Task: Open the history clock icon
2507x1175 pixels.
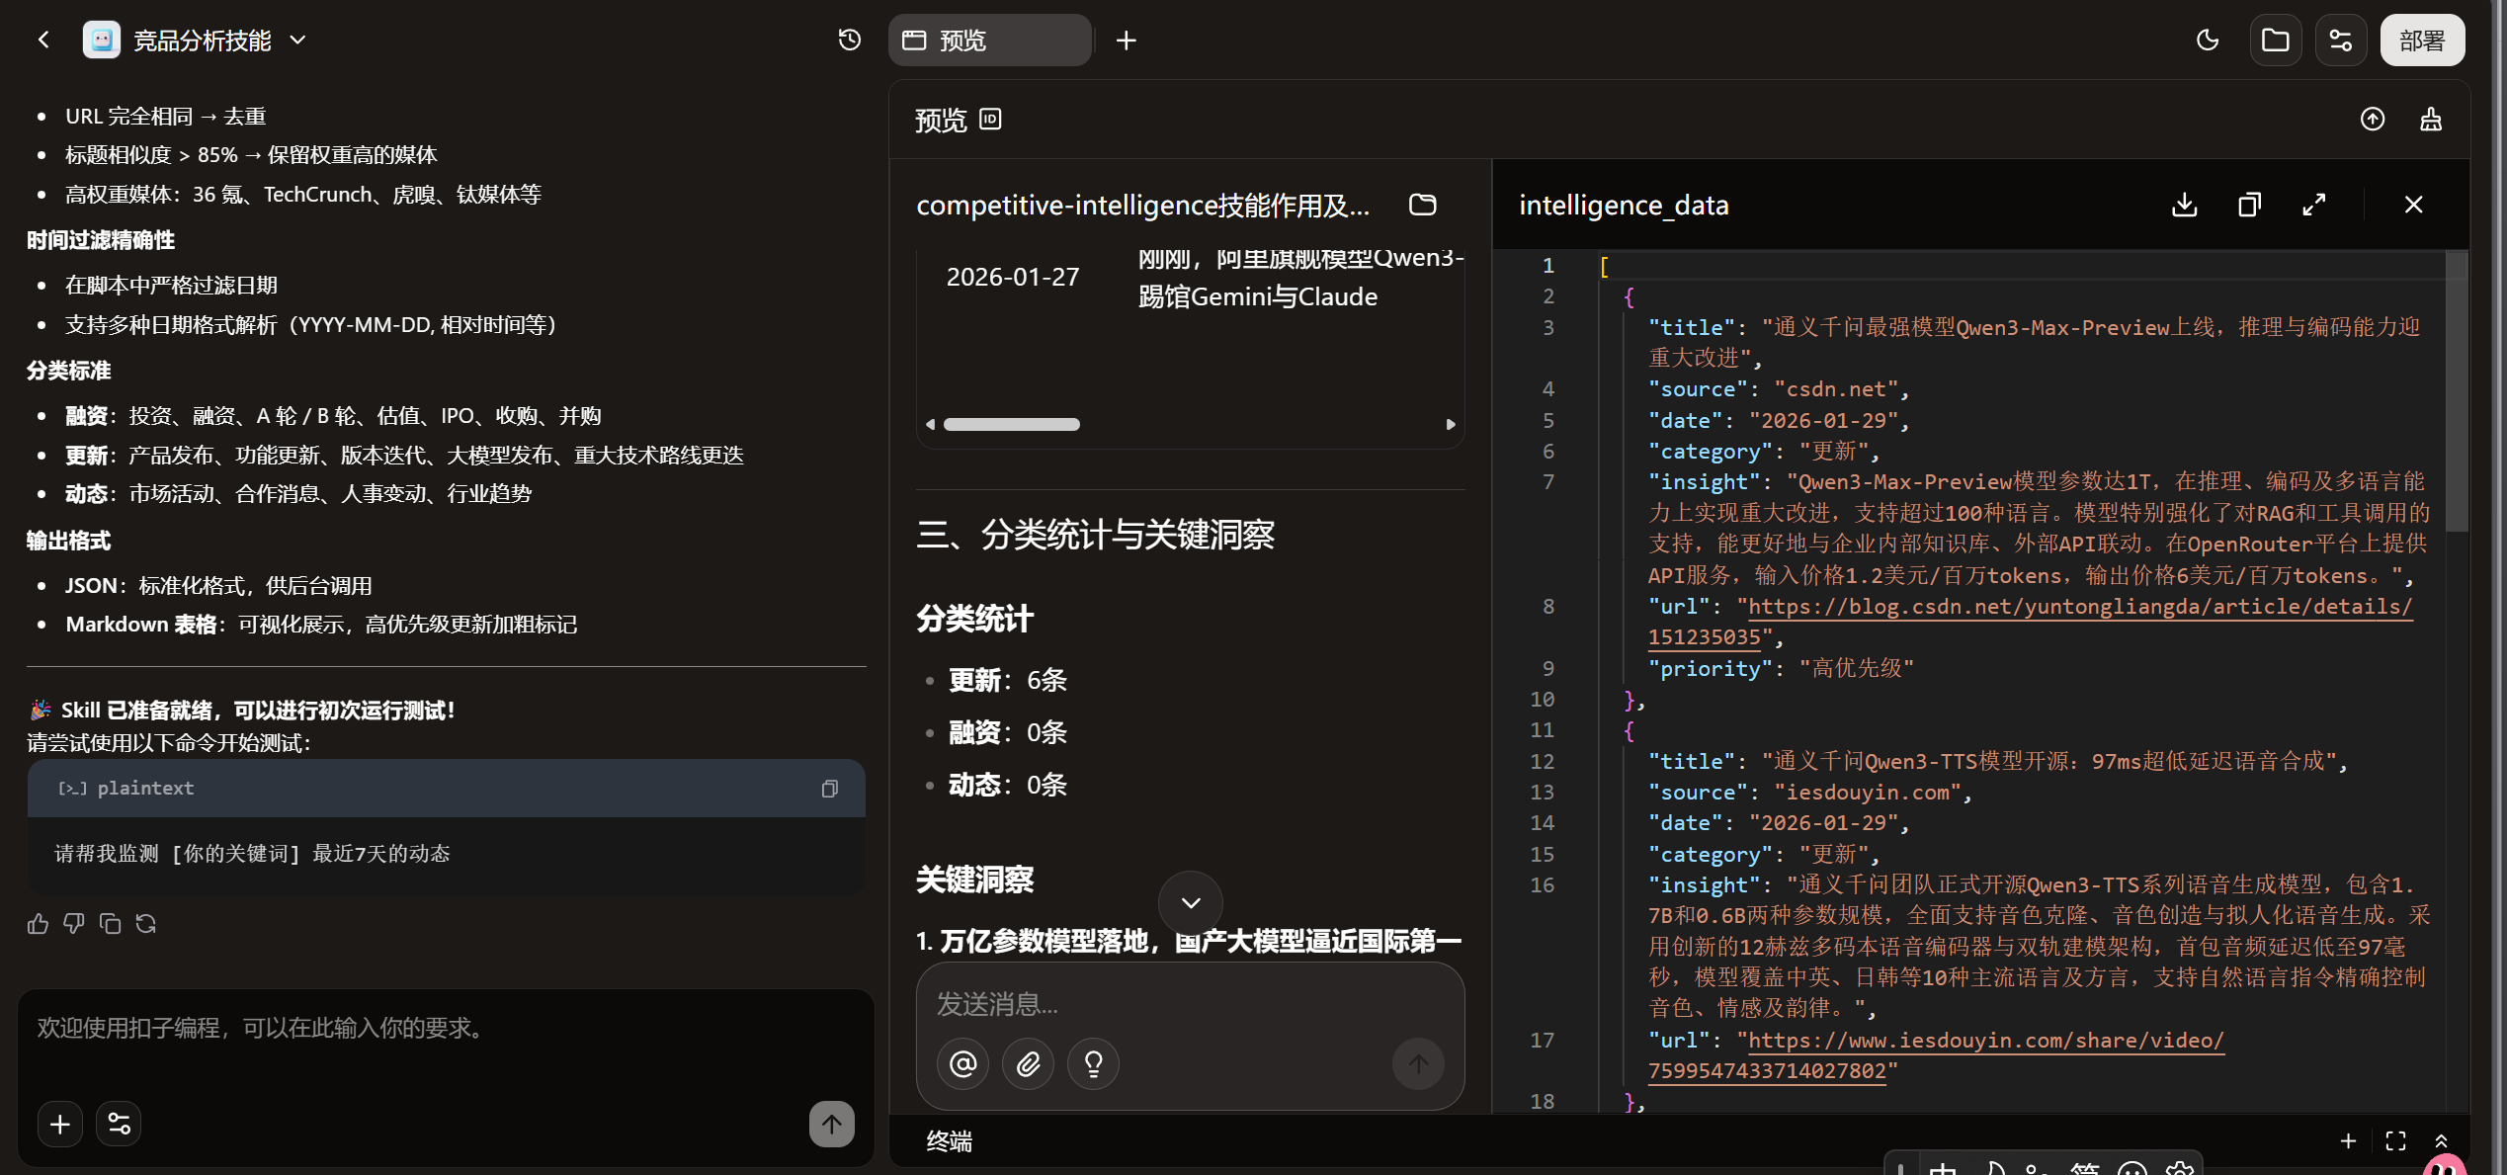Action: pyautogui.click(x=849, y=40)
